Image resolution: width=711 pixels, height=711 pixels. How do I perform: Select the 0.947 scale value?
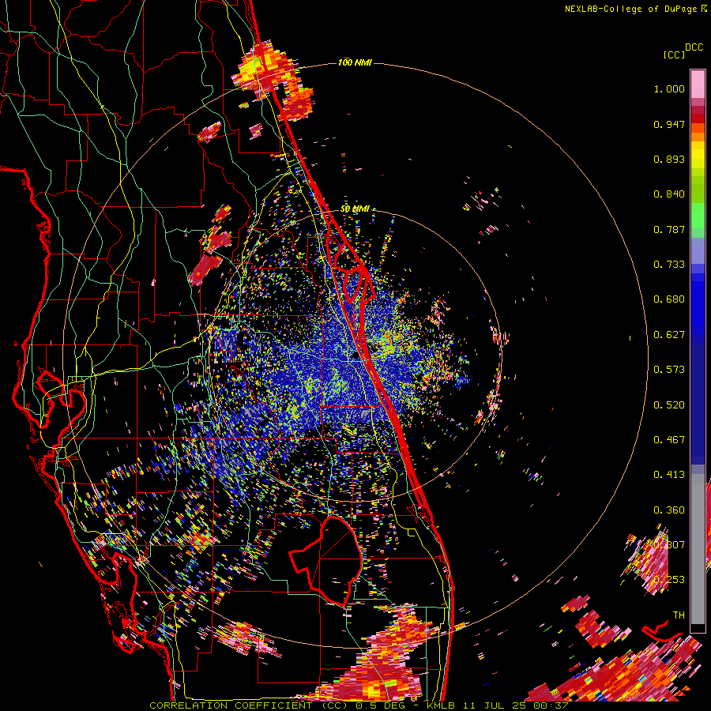click(x=669, y=124)
